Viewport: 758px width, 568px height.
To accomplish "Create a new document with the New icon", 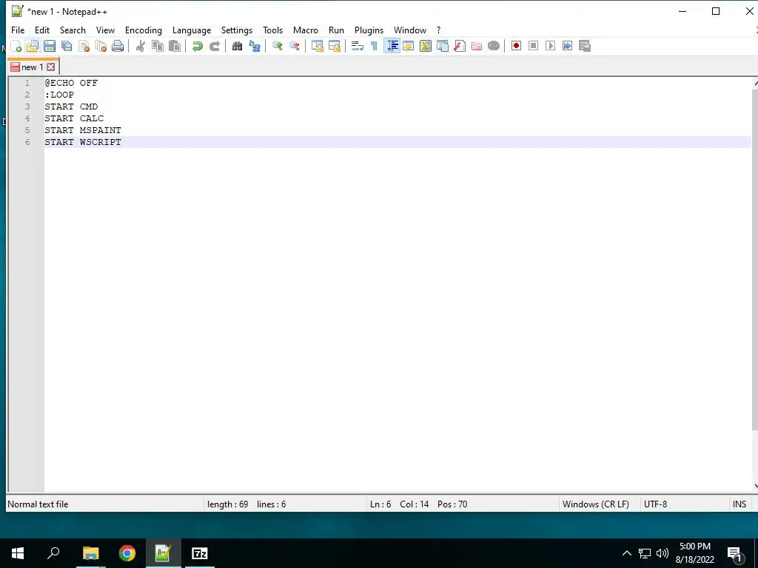I will 16,46.
